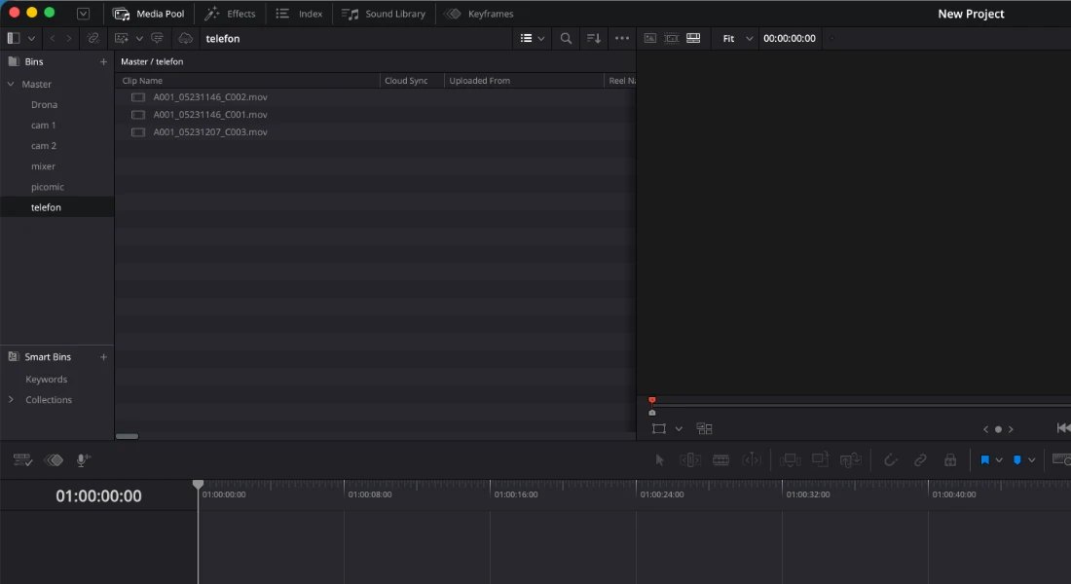Screen dimensions: 1071x584
Task: Open the sort order menu
Action: pos(594,38)
